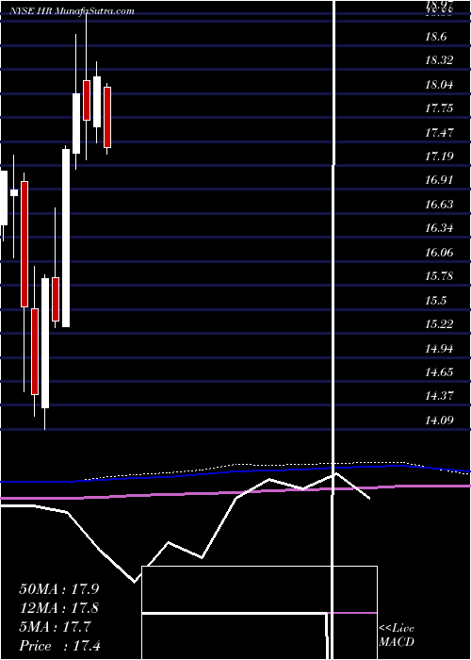Click the 17.47 price axis label

pos(439,133)
